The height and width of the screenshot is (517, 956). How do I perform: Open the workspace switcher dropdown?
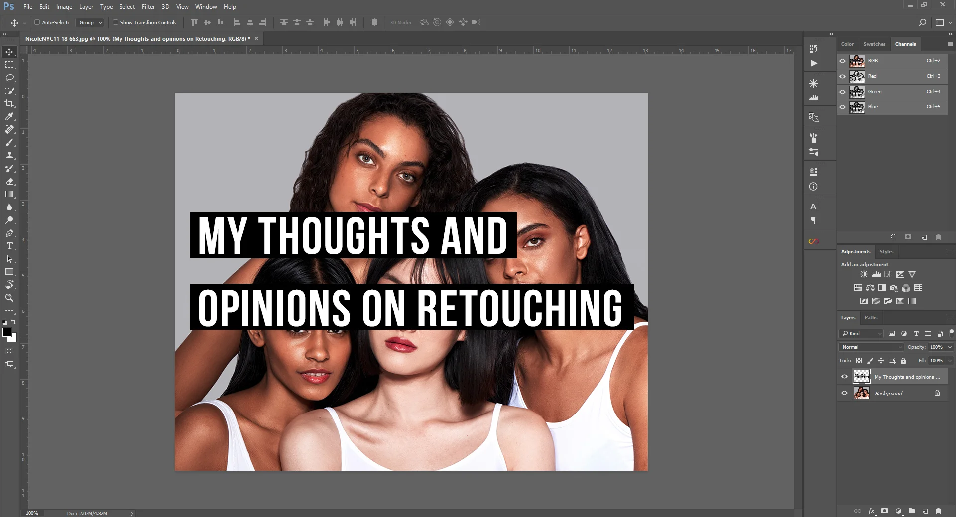943,22
